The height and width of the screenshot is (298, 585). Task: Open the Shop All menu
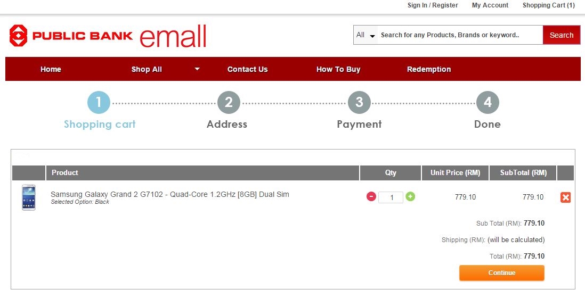pyautogui.click(x=147, y=69)
